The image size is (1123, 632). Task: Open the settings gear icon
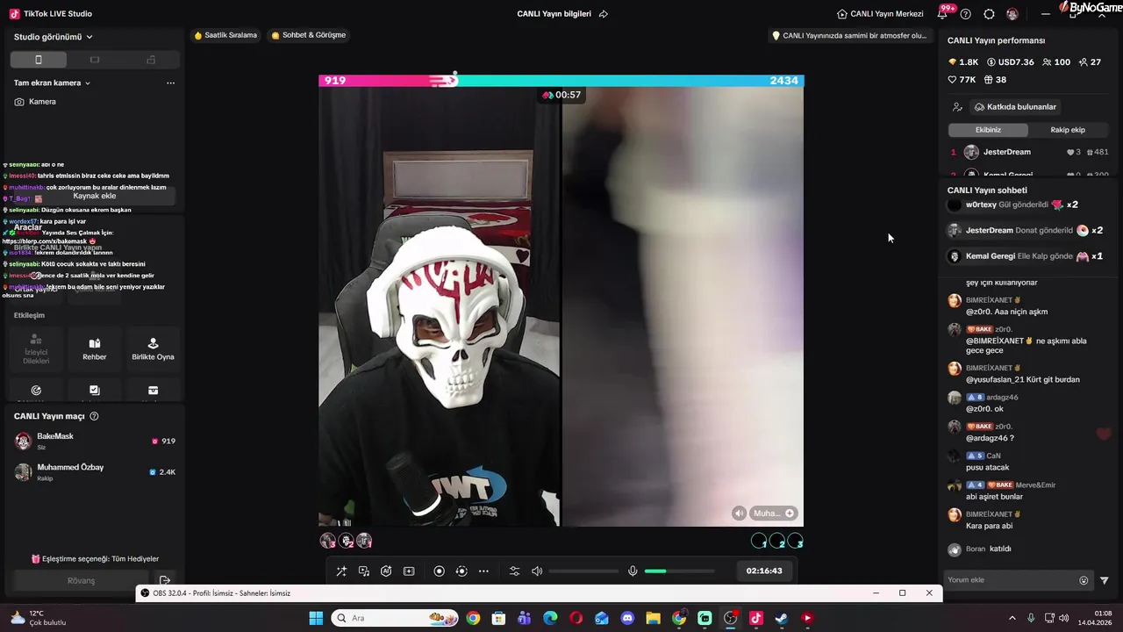coord(989,14)
